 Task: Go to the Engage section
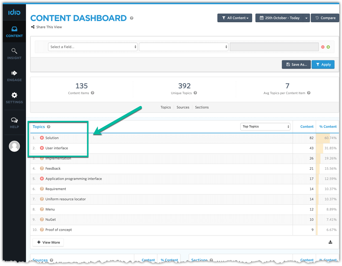coord(14,76)
